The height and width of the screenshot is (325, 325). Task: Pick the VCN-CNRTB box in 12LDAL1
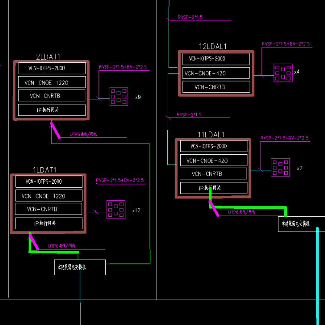coord(216,87)
